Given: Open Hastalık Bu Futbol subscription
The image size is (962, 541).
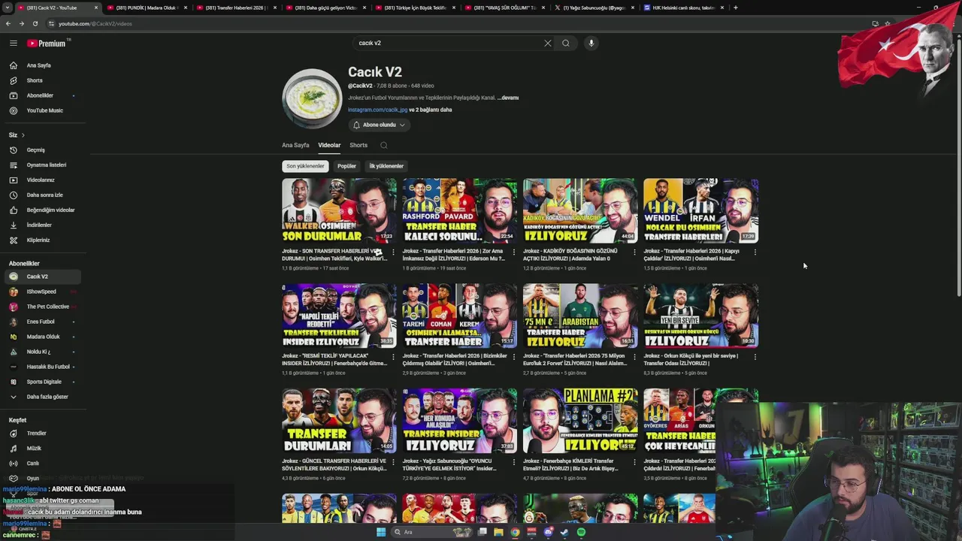Looking at the screenshot, I should tap(48, 367).
